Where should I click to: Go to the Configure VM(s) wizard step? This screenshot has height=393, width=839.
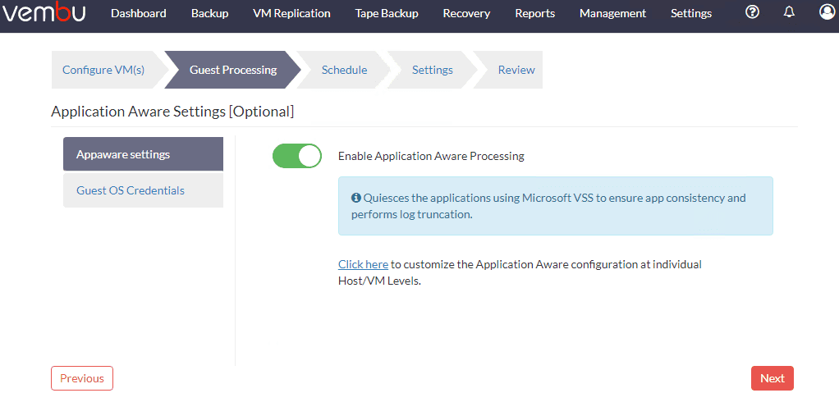103,70
